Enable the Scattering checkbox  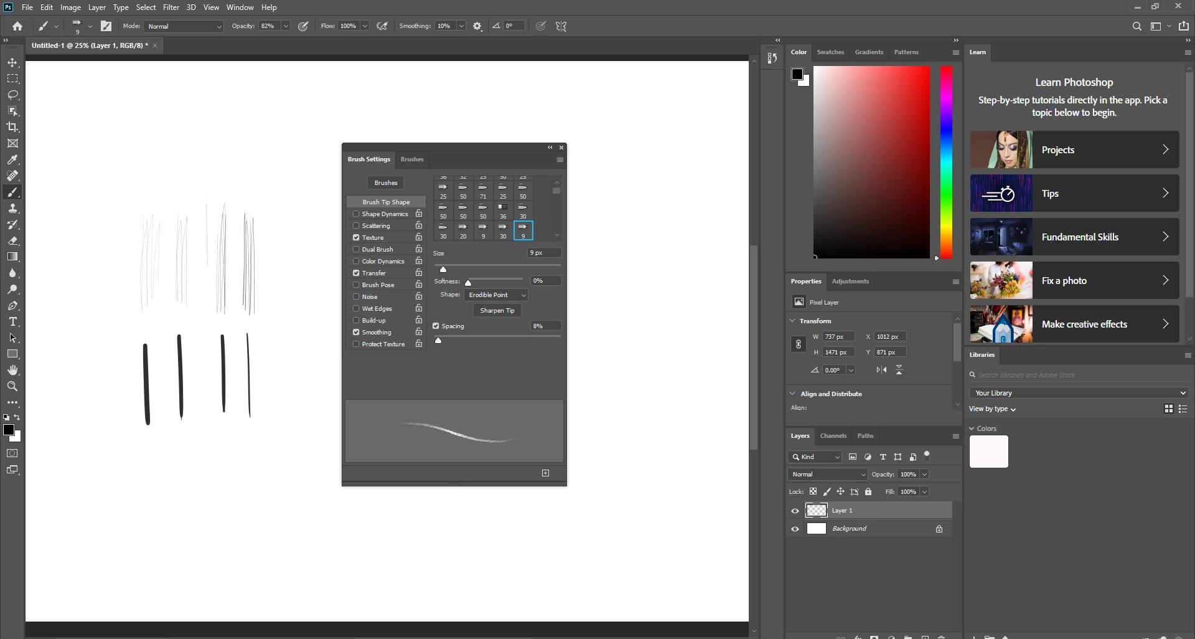[356, 226]
